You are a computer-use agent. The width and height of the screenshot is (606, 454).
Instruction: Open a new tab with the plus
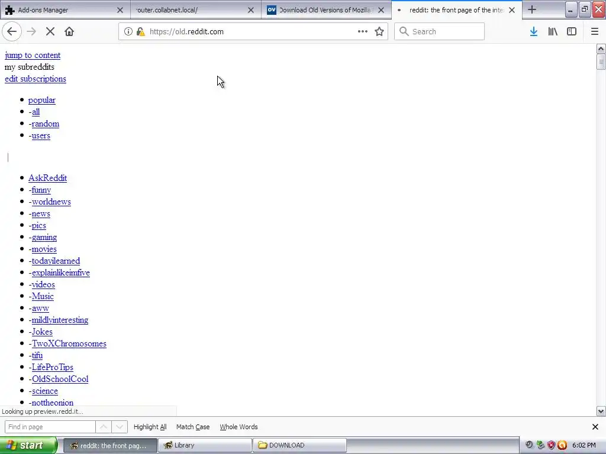pyautogui.click(x=532, y=9)
